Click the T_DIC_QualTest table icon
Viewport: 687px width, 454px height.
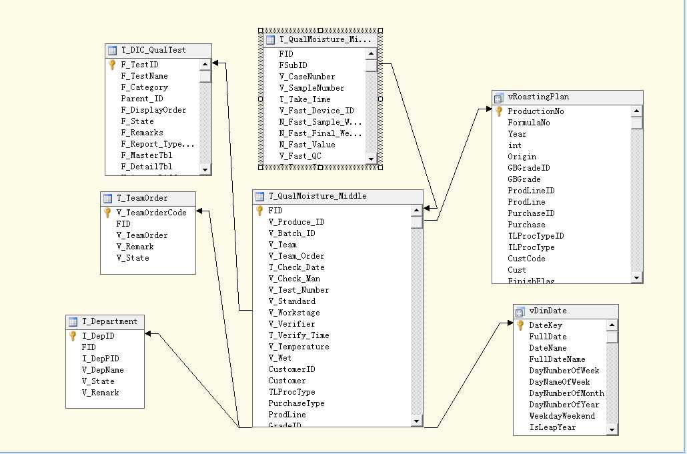click(112, 51)
